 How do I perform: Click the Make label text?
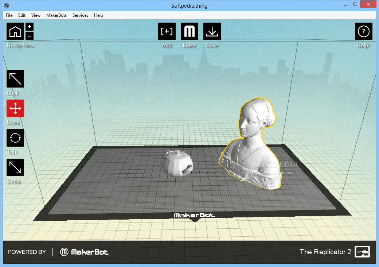tap(189, 46)
